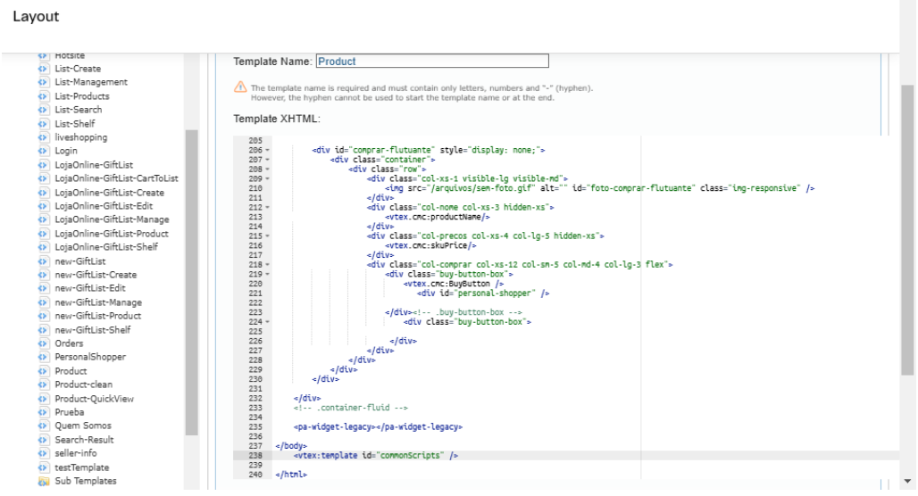918x496 pixels.
Task: Click the template icon beside List-Shelf
Action: tap(44, 123)
